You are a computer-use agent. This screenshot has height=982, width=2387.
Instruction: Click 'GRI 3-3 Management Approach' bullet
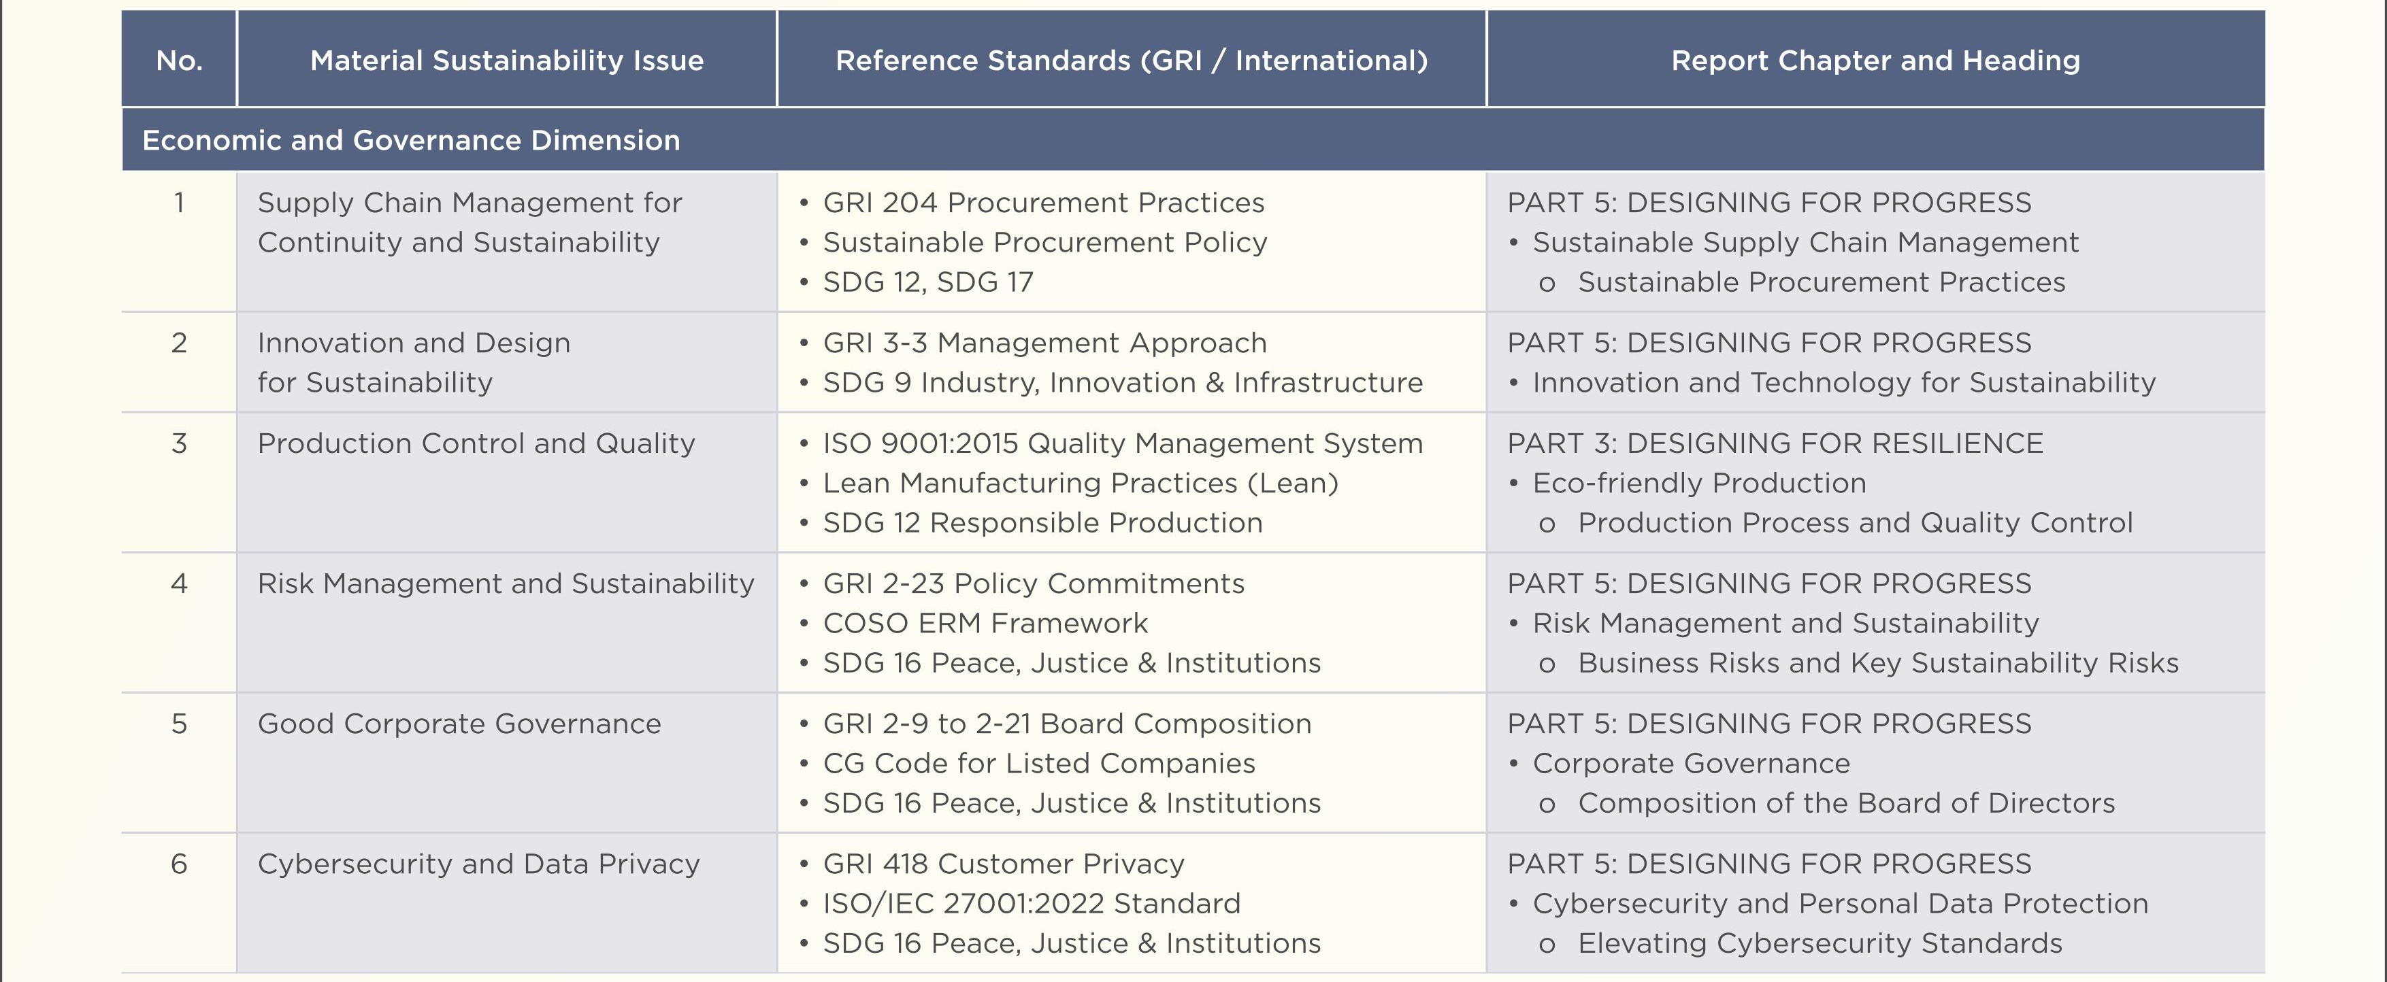click(x=1044, y=343)
